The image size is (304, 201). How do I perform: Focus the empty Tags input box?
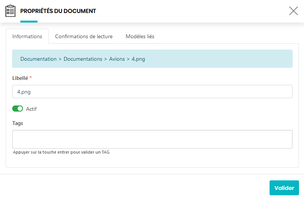tap(152, 139)
